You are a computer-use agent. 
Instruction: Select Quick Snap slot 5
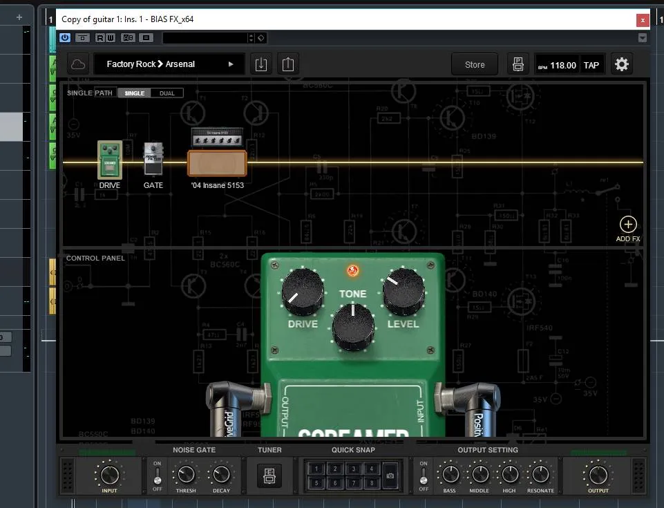(316, 482)
